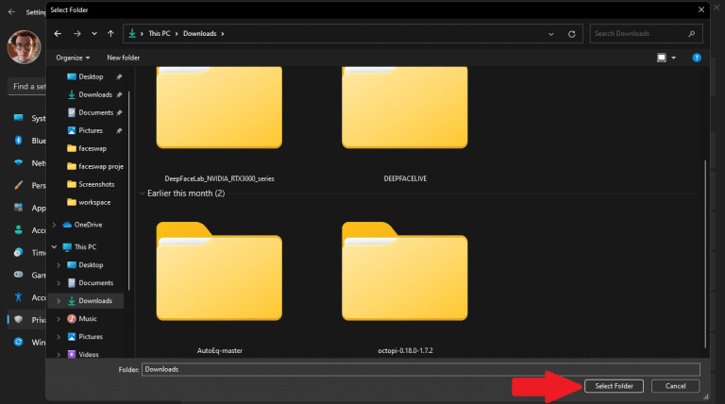Expand Music under This PC
Screen dimensions: 725x404
tap(59, 319)
